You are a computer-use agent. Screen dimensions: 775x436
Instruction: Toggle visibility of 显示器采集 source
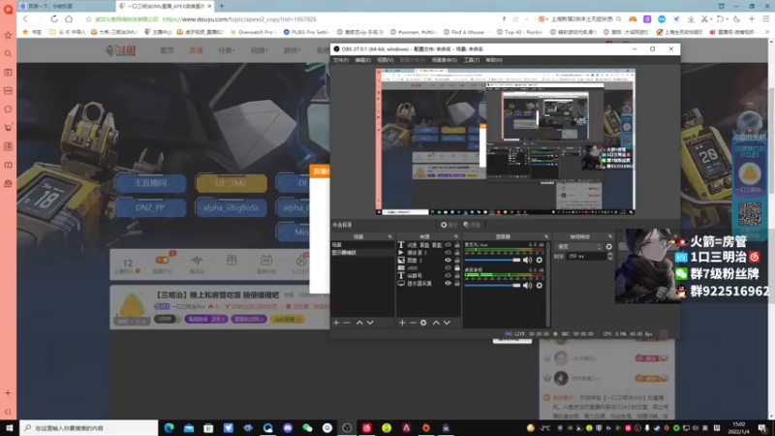pyautogui.click(x=448, y=283)
